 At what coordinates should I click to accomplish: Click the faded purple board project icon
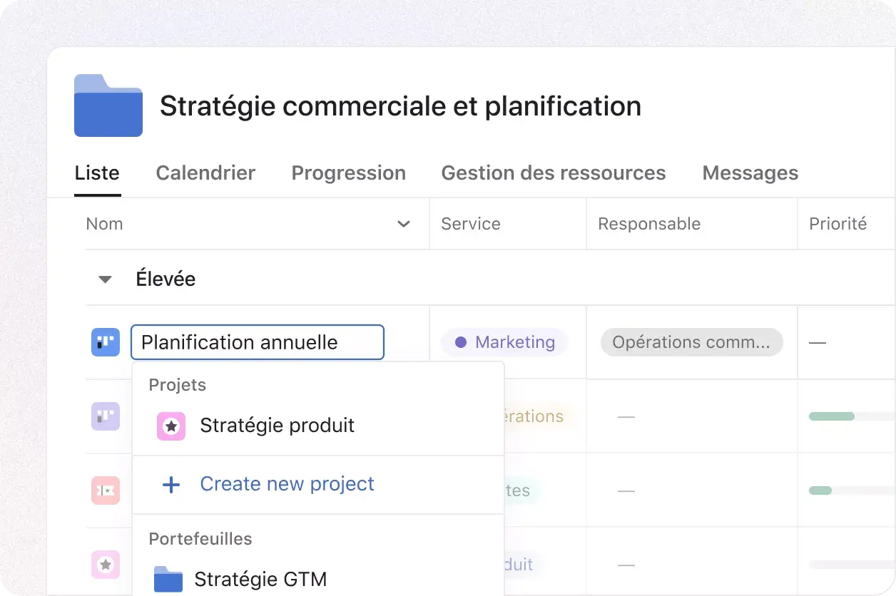(x=106, y=416)
